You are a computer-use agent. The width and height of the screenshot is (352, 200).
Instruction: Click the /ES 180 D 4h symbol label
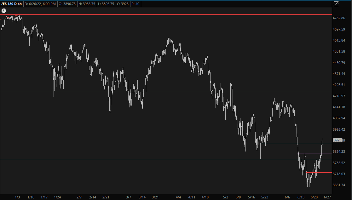point(12,4)
